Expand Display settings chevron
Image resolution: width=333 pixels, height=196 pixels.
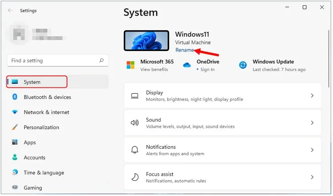[x=312, y=96]
